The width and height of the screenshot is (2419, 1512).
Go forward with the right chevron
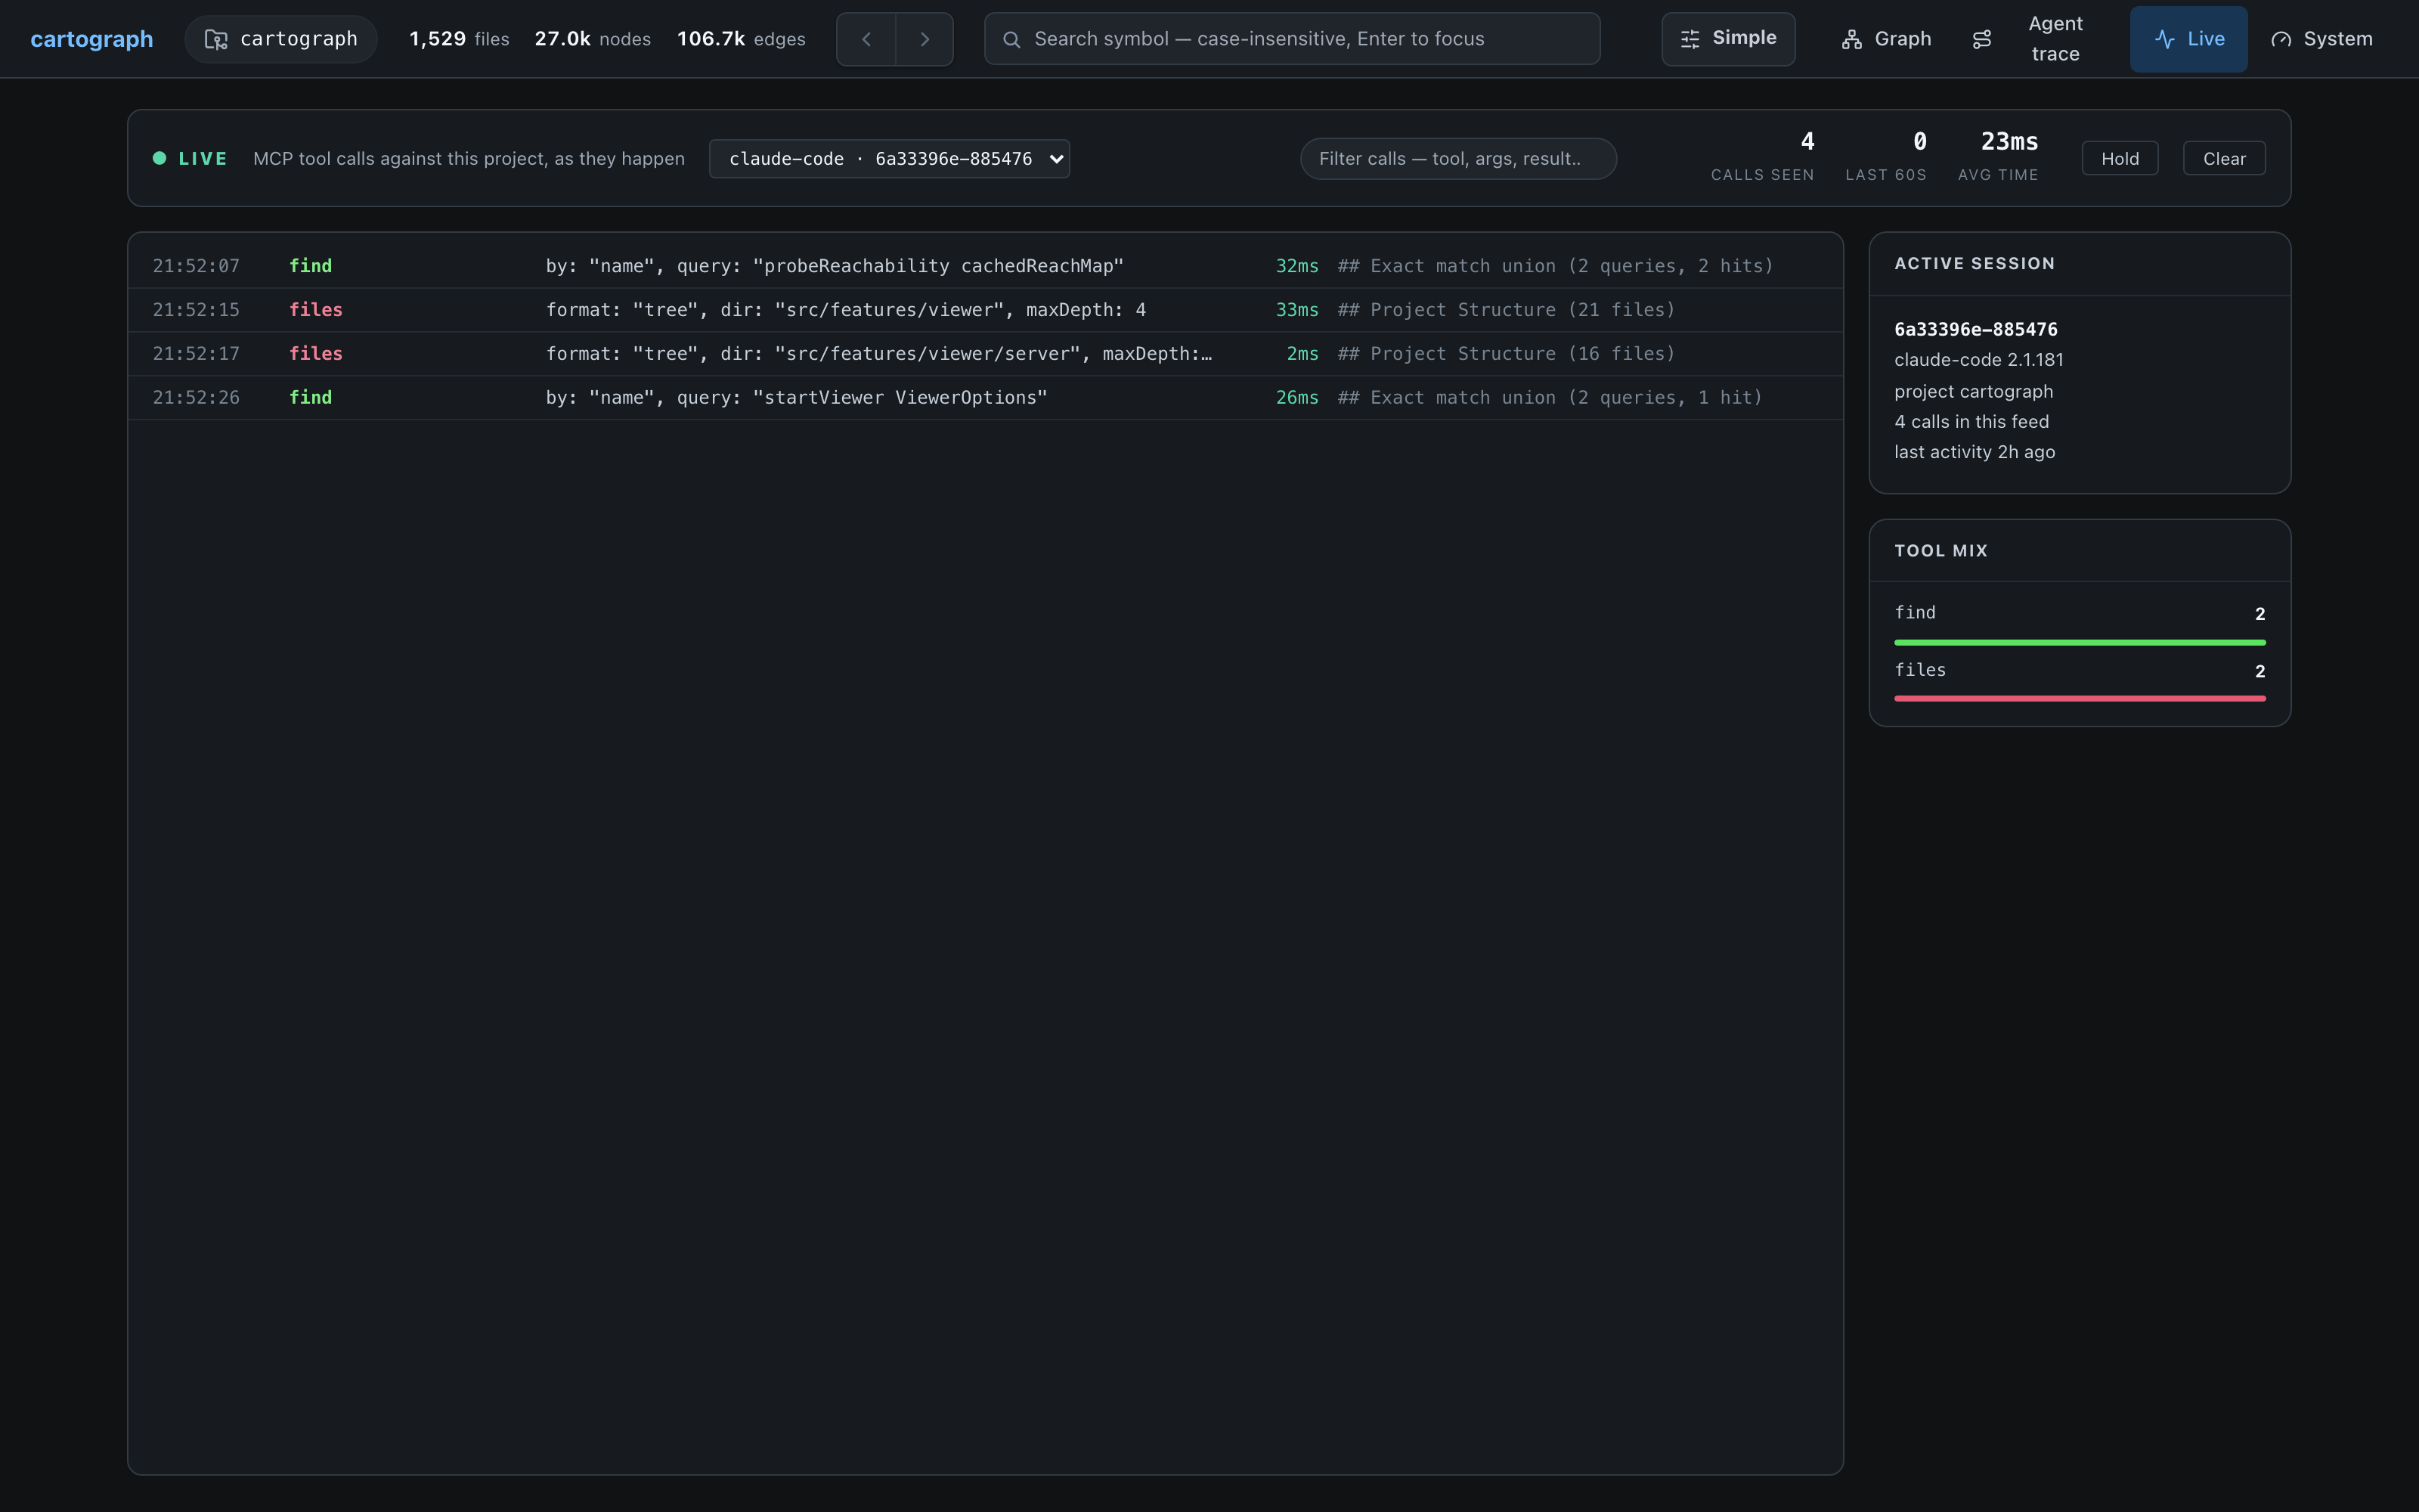pyautogui.click(x=925, y=39)
